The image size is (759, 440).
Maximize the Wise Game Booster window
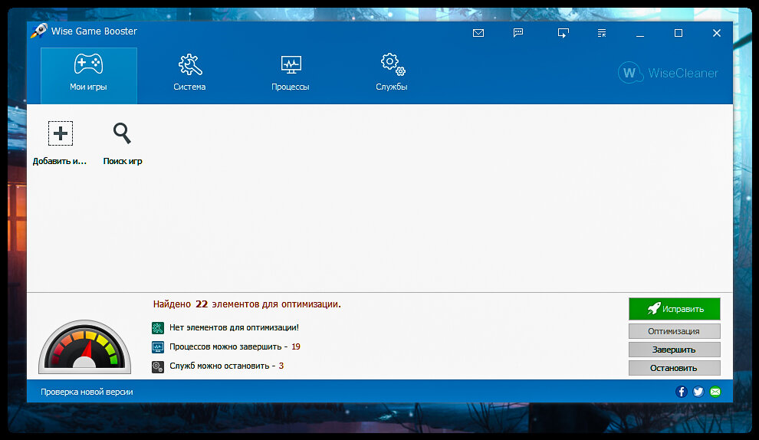pyautogui.click(x=678, y=33)
